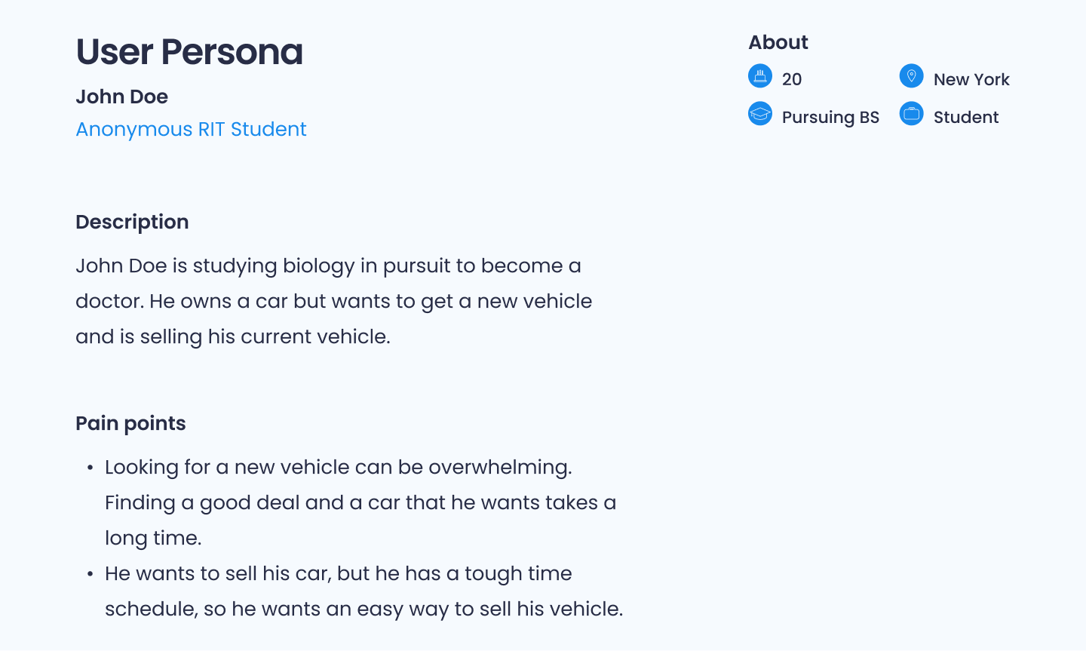The width and height of the screenshot is (1086, 651).
Task: Click the New York location label
Action: pyautogui.click(x=971, y=79)
